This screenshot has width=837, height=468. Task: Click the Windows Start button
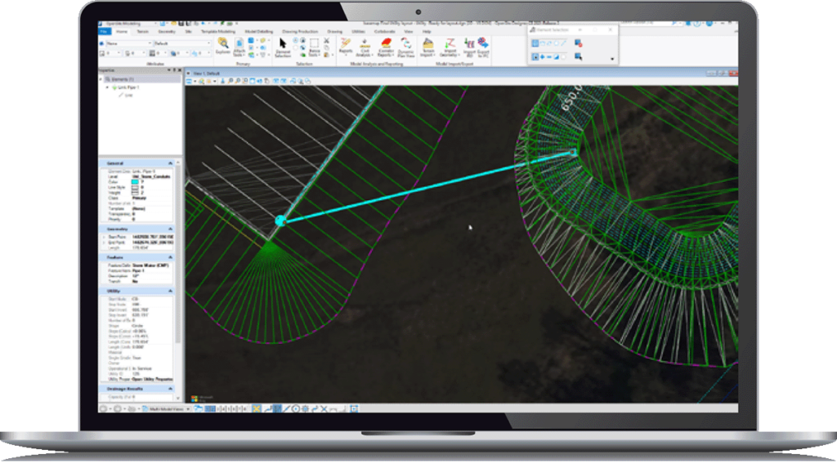pyautogui.click(x=196, y=399)
